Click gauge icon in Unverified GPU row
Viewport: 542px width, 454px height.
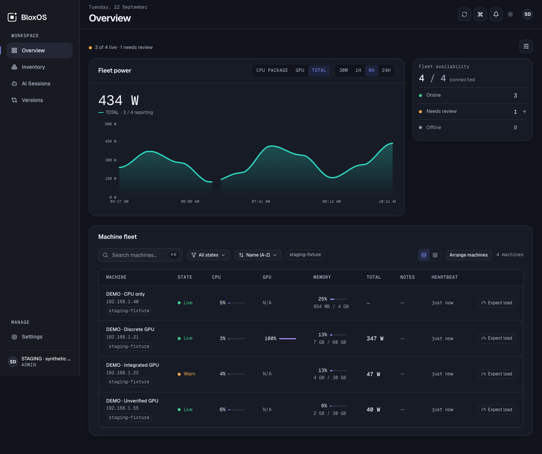(484, 410)
